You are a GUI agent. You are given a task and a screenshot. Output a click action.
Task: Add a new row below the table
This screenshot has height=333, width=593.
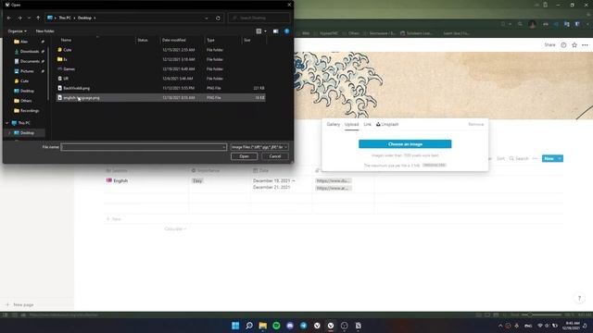click(x=113, y=219)
